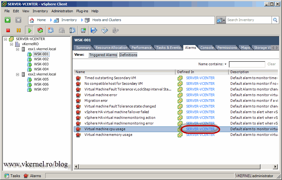Click the CD/DVD device connect icon

click(x=105, y=30)
